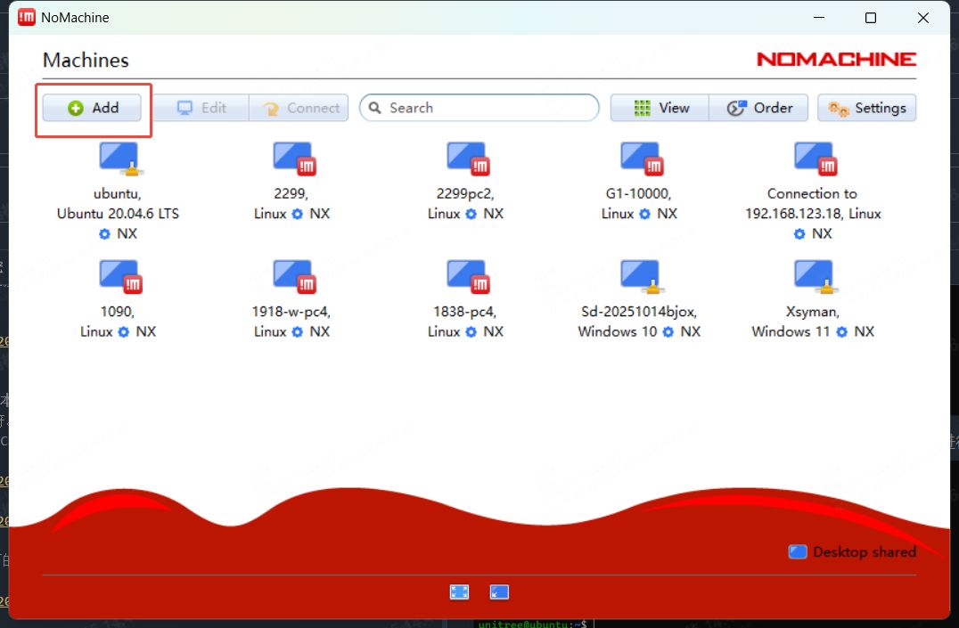
Task: Click the "Ubuntu 20.04.6 LTS" text
Action: point(118,214)
